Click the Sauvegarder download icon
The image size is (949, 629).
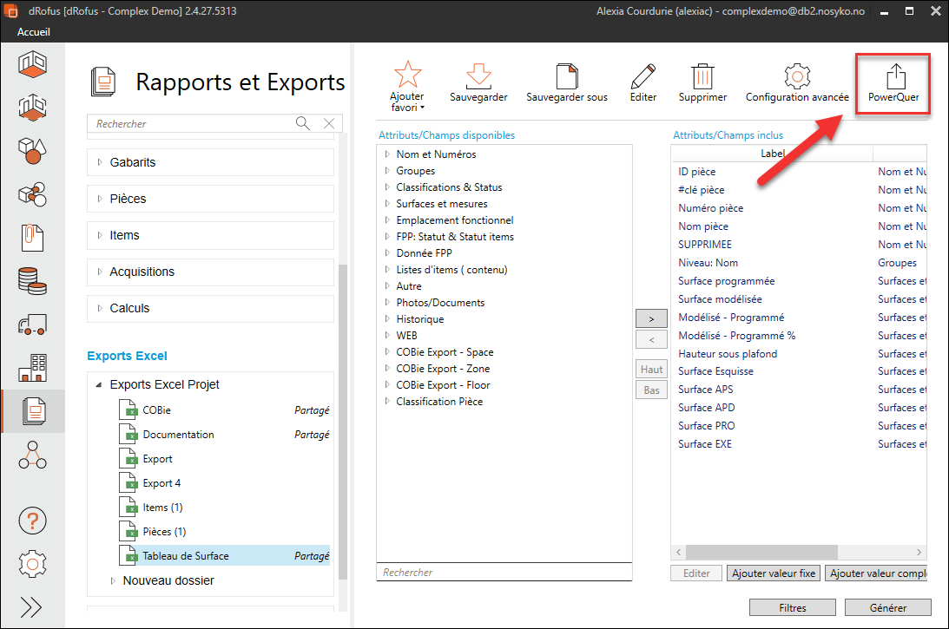(478, 76)
